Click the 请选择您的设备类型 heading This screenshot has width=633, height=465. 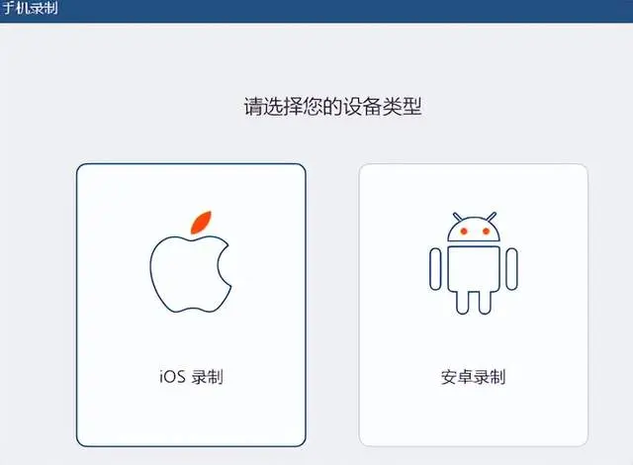click(332, 107)
